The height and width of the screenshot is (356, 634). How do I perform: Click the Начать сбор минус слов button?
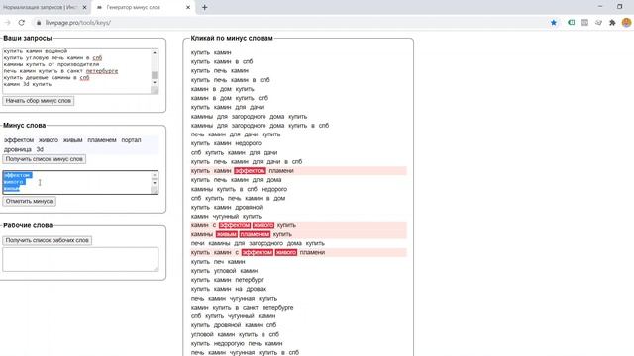coord(39,101)
